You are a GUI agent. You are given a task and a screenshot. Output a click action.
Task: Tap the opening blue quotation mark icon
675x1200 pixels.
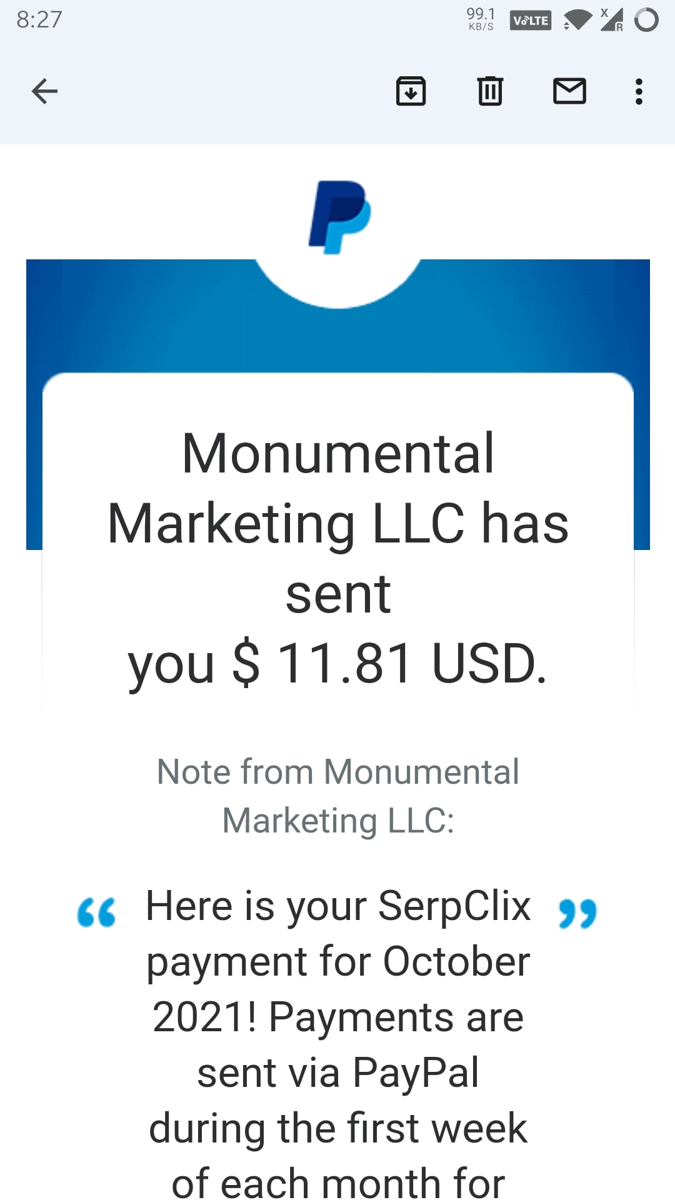[x=96, y=912]
